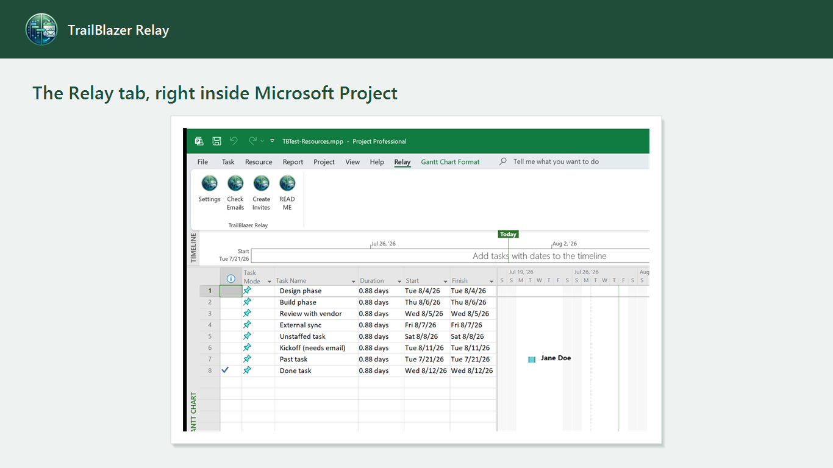This screenshot has height=468, width=833.
Task: Undo the last action
Action: (x=234, y=141)
